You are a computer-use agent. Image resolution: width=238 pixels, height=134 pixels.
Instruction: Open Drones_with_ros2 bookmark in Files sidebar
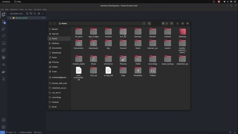coord(59,83)
